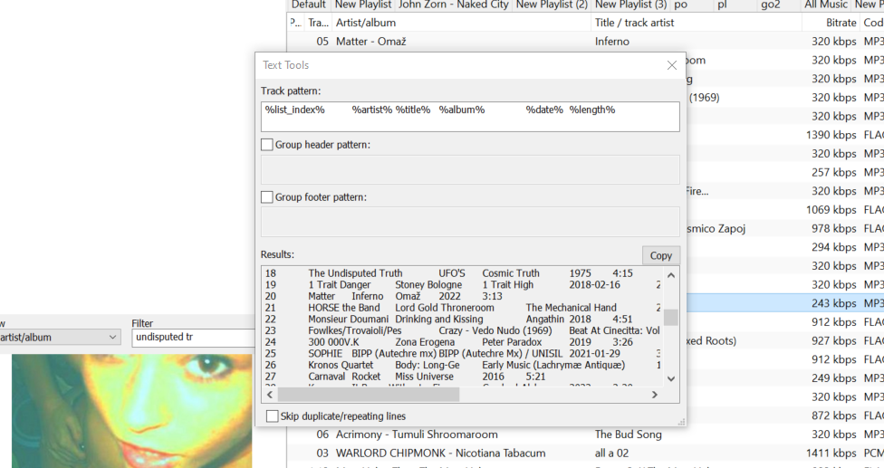Click the results horizontal scroll right arrow
Viewport: 884px width, 468px height.
pyautogui.click(x=654, y=395)
